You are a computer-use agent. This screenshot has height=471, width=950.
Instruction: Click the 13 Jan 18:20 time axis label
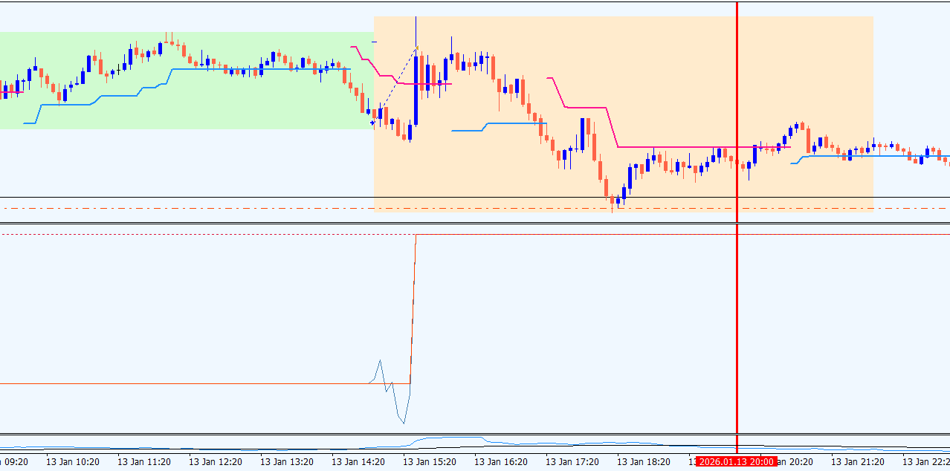tap(643, 461)
